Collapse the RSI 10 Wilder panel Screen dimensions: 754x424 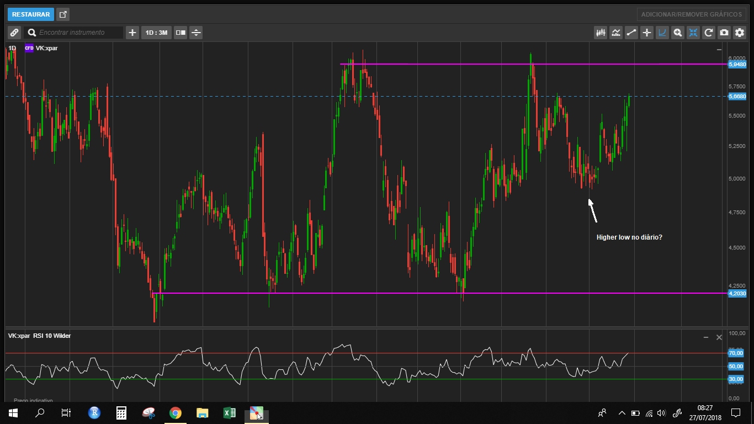pyautogui.click(x=705, y=337)
